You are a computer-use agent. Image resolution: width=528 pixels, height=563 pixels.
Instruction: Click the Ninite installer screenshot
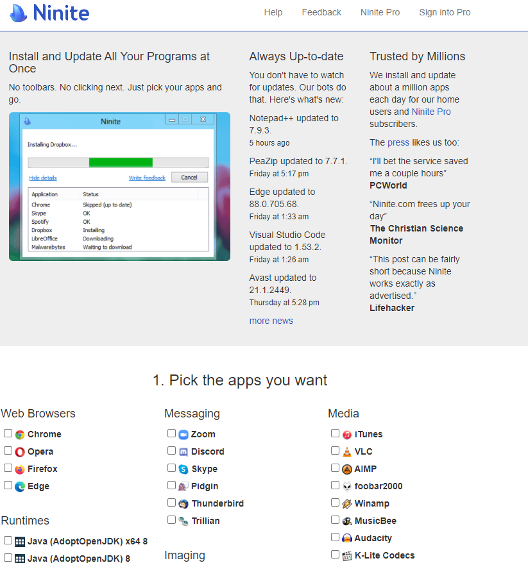tap(119, 187)
